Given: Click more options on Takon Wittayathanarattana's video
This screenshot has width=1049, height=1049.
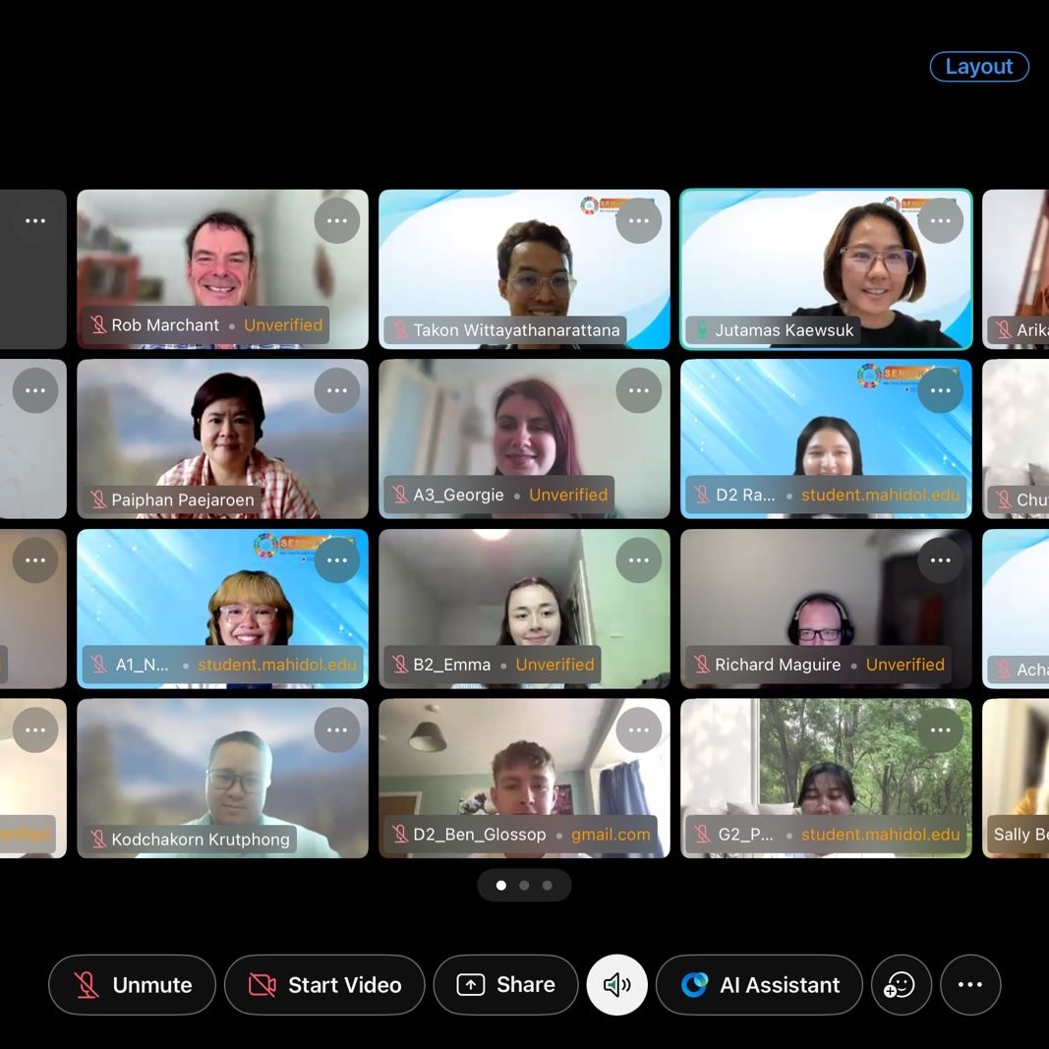Looking at the screenshot, I should [x=639, y=221].
